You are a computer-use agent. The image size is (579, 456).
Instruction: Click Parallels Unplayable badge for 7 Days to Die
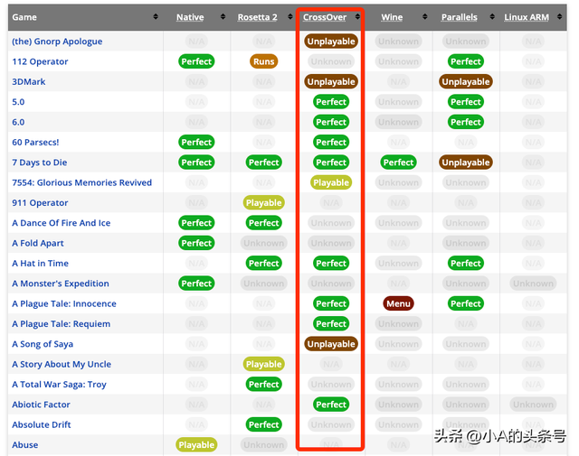(466, 163)
